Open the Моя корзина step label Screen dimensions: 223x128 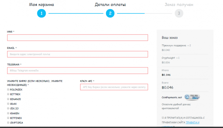tap(42, 5)
